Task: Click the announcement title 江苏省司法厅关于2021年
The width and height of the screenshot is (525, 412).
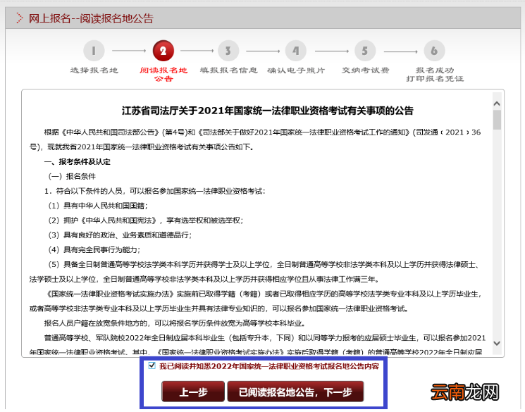Action: [268, 111]
